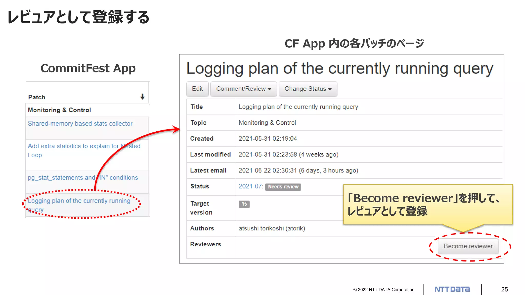This screenshot has width=525, height=295.
Task: Click the Logging plan page heading
Action: click(x=340, y=68)
